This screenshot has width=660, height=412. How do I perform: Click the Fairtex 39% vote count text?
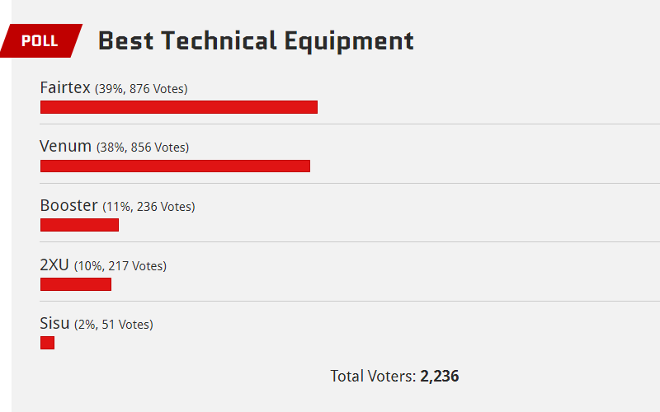(141, 89)
